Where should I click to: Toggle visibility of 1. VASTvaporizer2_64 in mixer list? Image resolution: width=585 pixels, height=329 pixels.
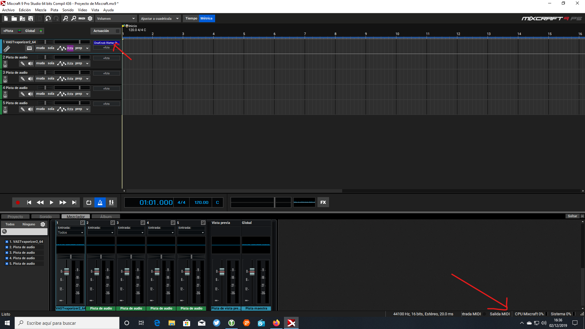point(7,242)
